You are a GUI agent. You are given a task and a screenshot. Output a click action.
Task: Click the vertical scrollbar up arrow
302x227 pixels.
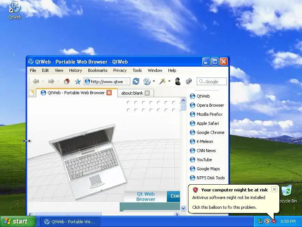pos(183,100)
